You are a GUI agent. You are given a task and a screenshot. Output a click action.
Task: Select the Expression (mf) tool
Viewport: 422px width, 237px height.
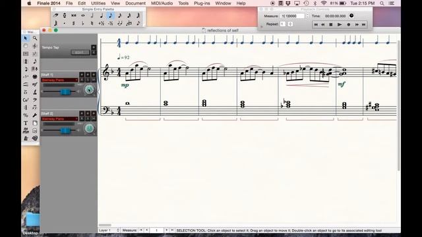click(35, 84)
